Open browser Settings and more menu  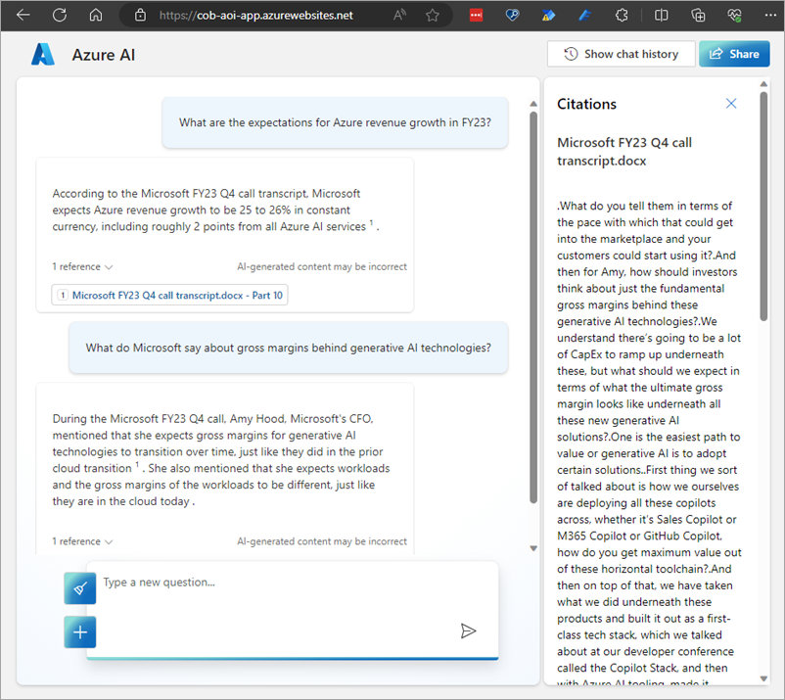(770, 15)
